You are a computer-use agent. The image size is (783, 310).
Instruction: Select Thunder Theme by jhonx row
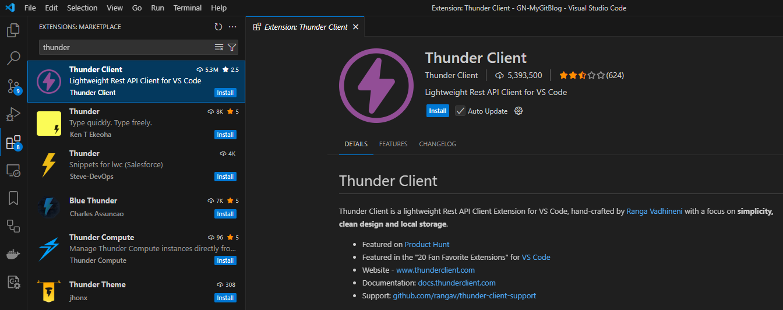136,291
